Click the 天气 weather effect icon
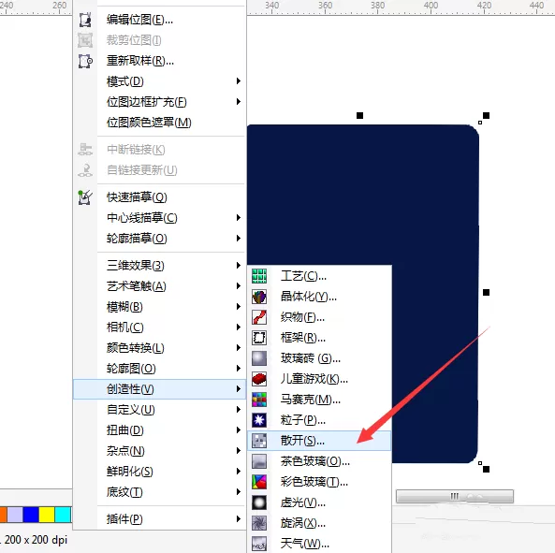The width and height of the screenshot is (555, 553). point(259,544)
